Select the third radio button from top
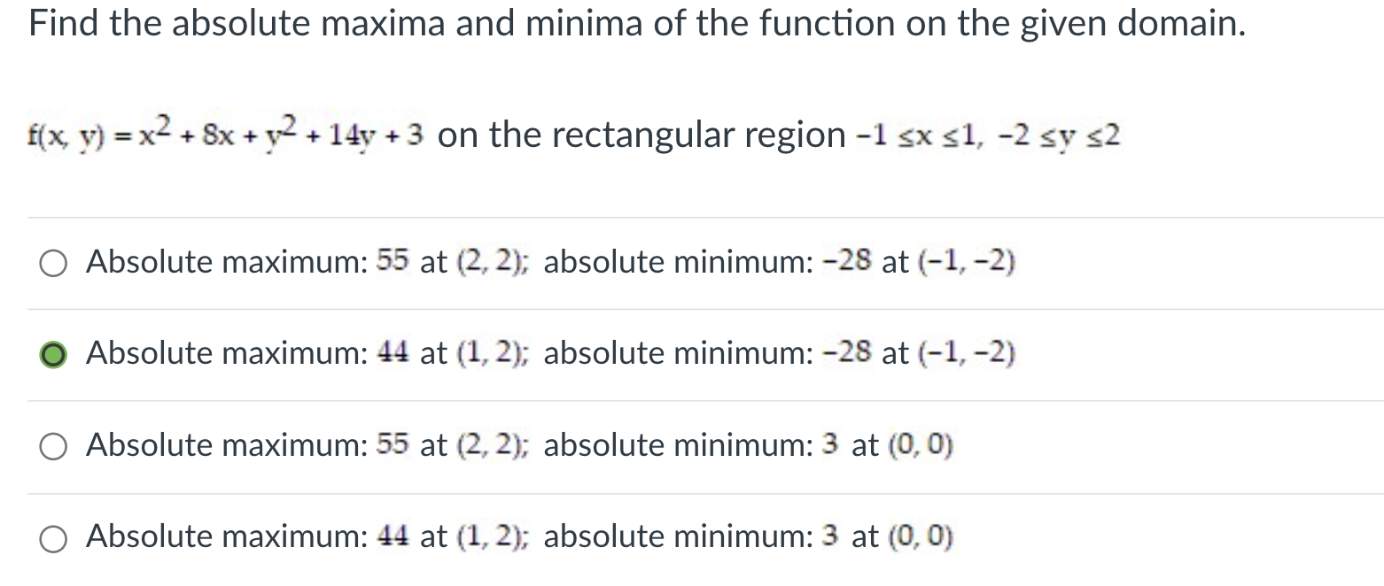The image size is (1384, 586). tap(52, 446)
